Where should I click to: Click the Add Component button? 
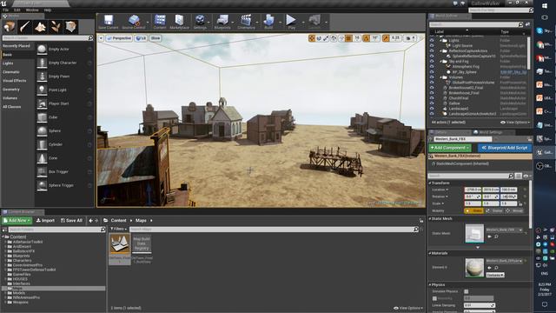click(450, 148)
